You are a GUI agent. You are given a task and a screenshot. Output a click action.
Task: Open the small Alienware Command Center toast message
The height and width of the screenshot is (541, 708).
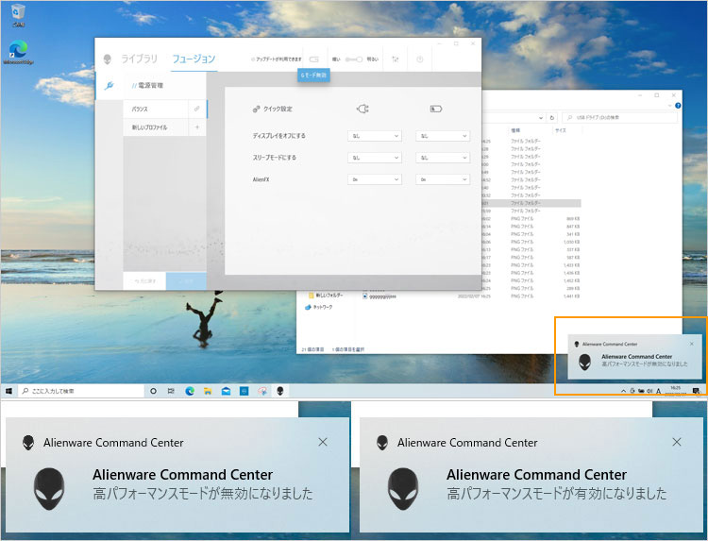click(x=635, y=357)
